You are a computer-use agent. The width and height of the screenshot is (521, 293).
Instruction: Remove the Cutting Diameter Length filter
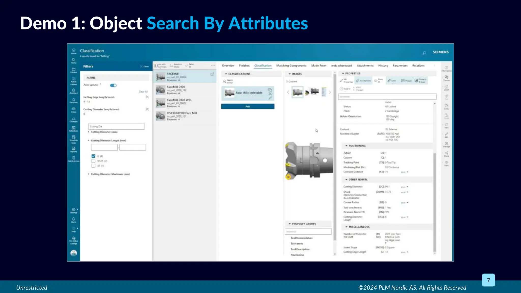coord(147,109)
